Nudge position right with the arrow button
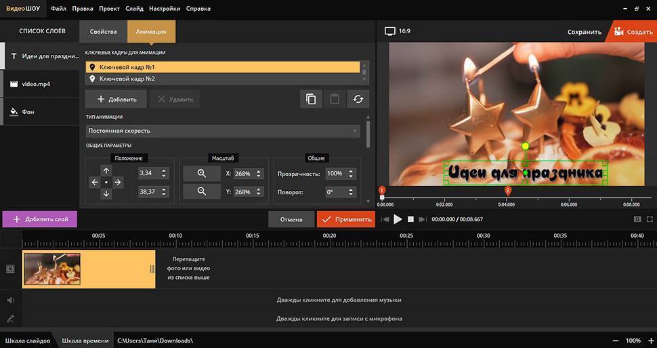 118,182
